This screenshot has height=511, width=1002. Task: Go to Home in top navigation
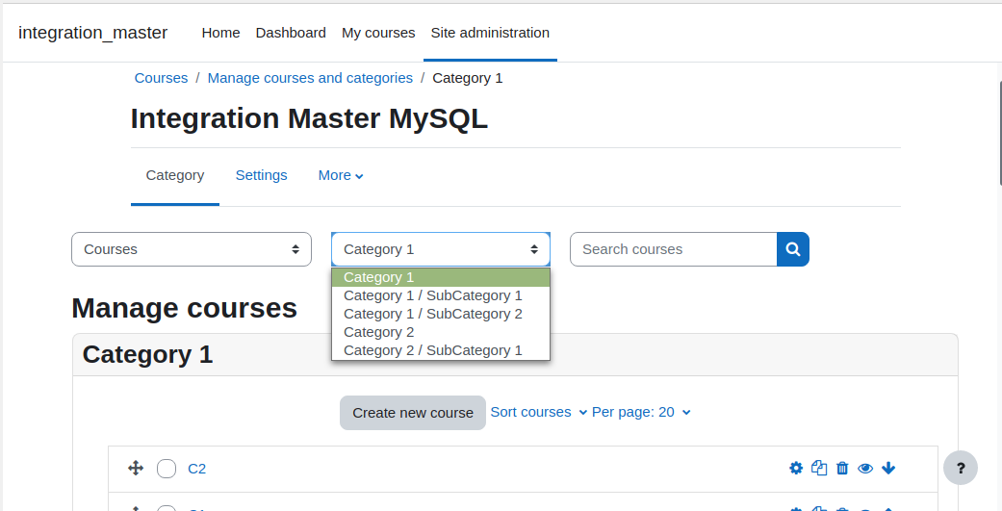coord(220,33)
